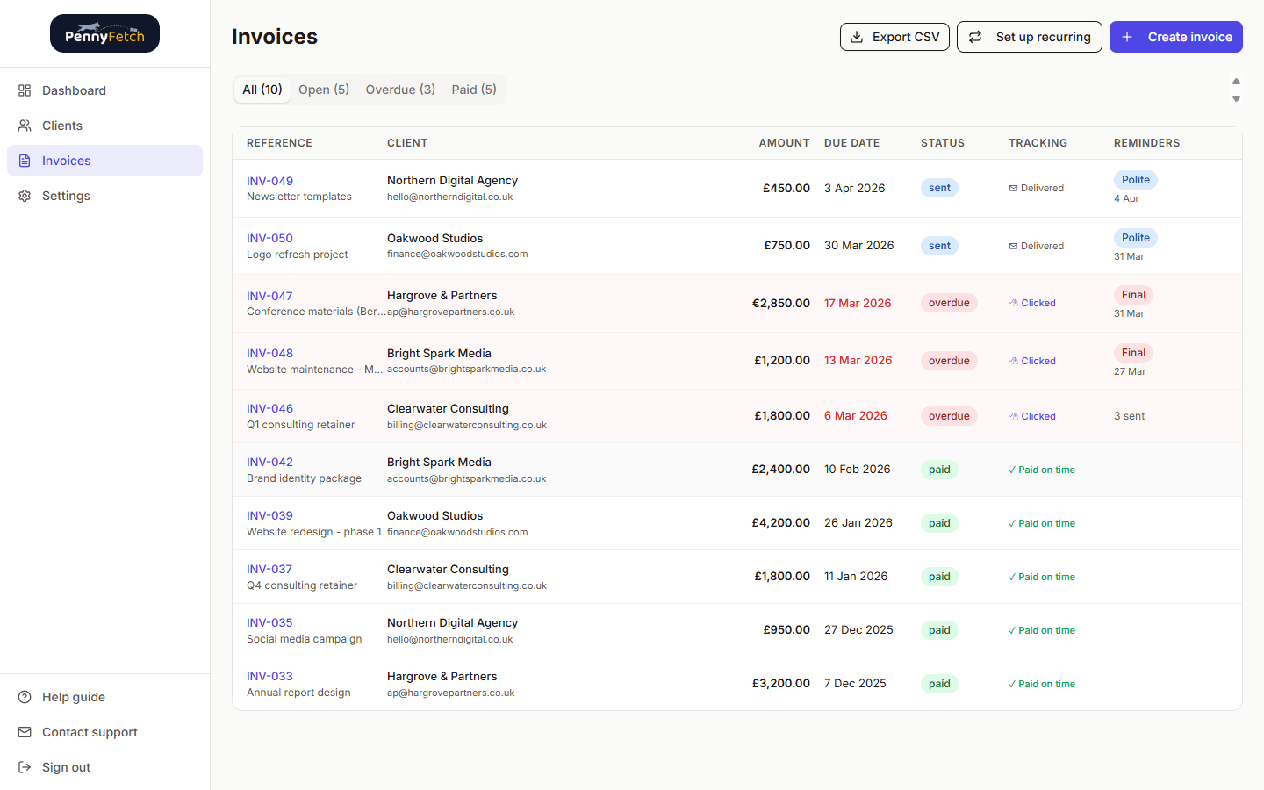Click the Create invoice button
Screen dimensions: 1264x790
point(1175,37)
